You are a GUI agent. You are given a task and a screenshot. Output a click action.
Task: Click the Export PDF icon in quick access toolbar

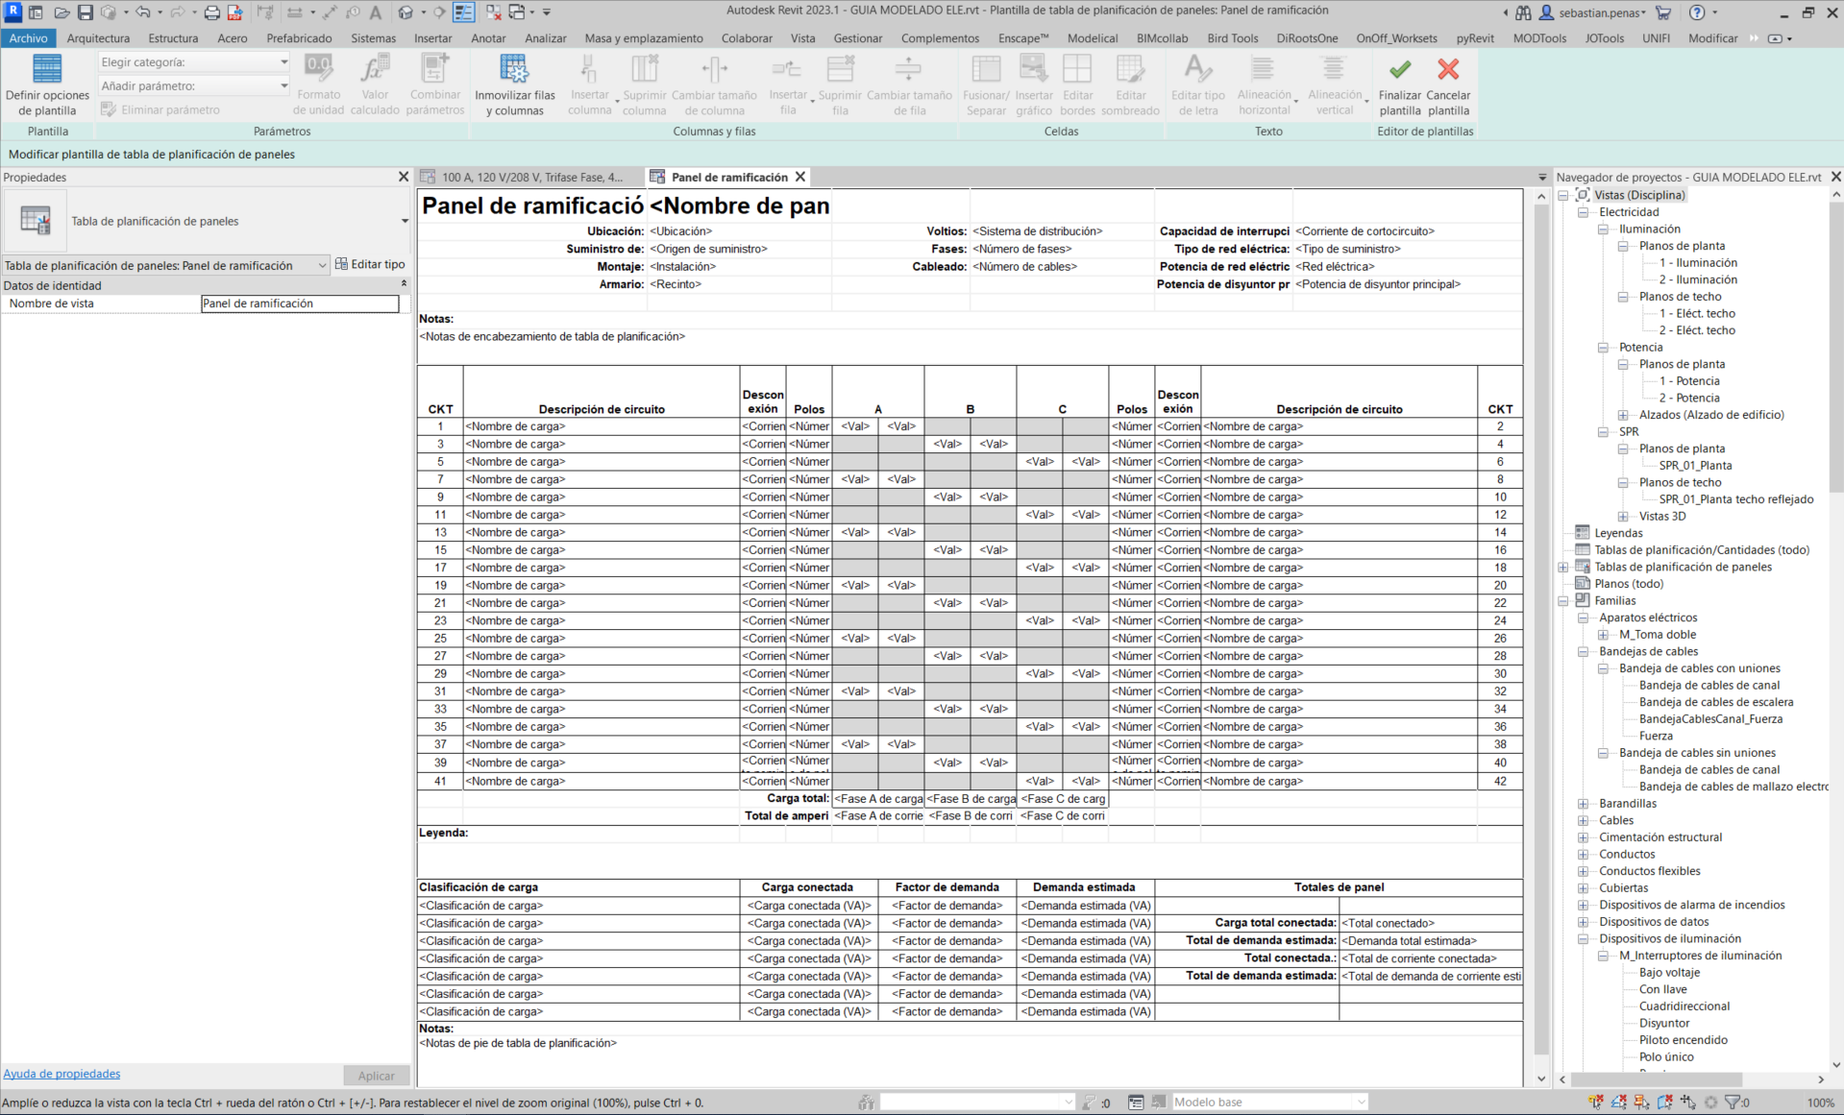[x=234, y=12]
